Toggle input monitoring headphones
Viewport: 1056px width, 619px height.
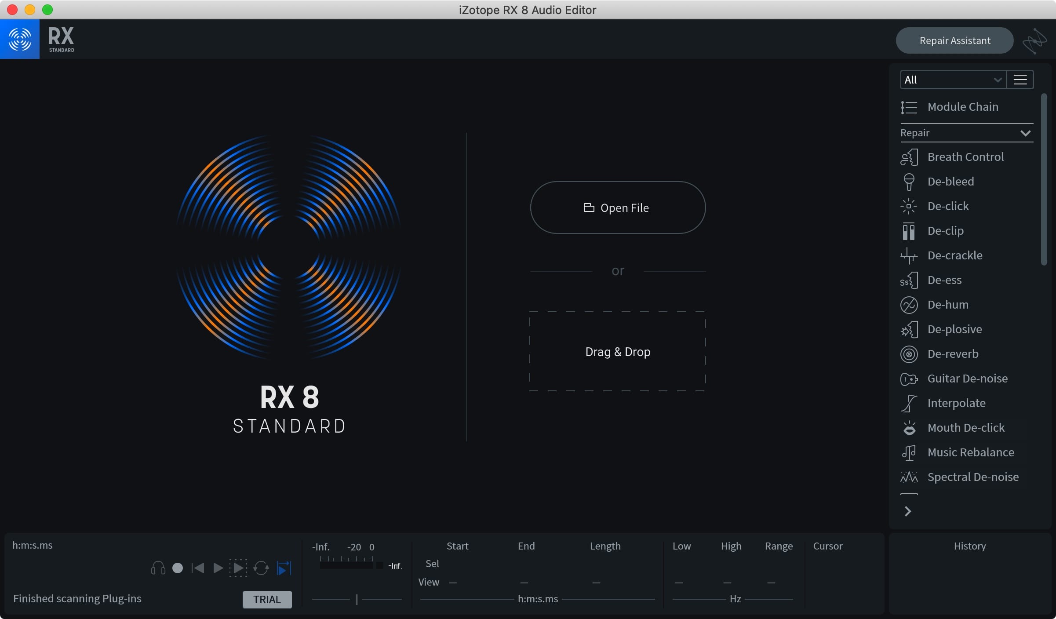click(158, 568)
